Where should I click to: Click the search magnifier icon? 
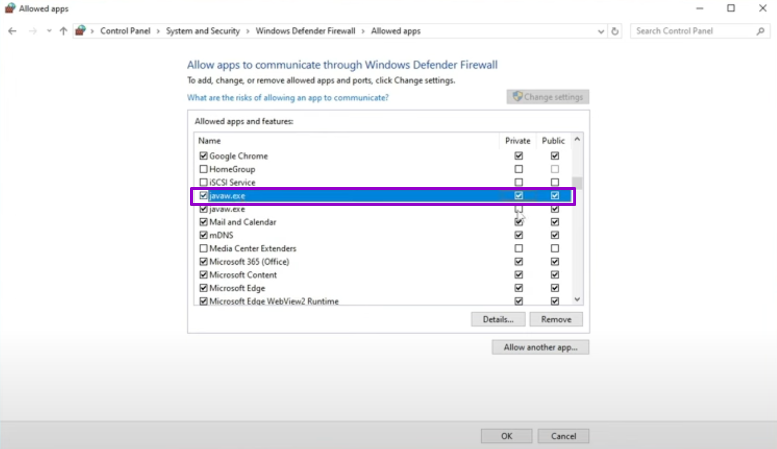coord(760,31)
